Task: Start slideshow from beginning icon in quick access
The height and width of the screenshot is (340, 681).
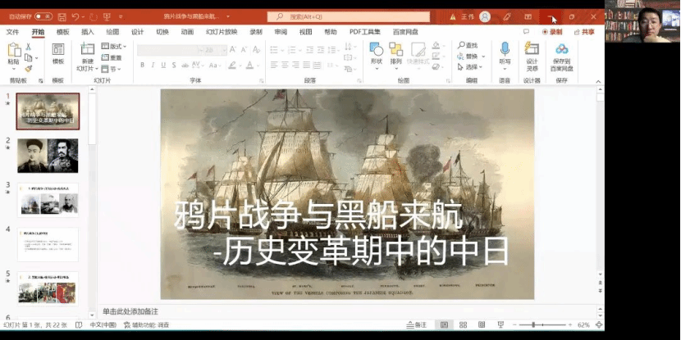Action: coord(107,17)
